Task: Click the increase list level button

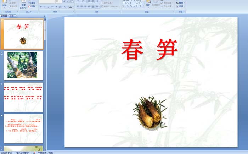Action: [93, 1]
